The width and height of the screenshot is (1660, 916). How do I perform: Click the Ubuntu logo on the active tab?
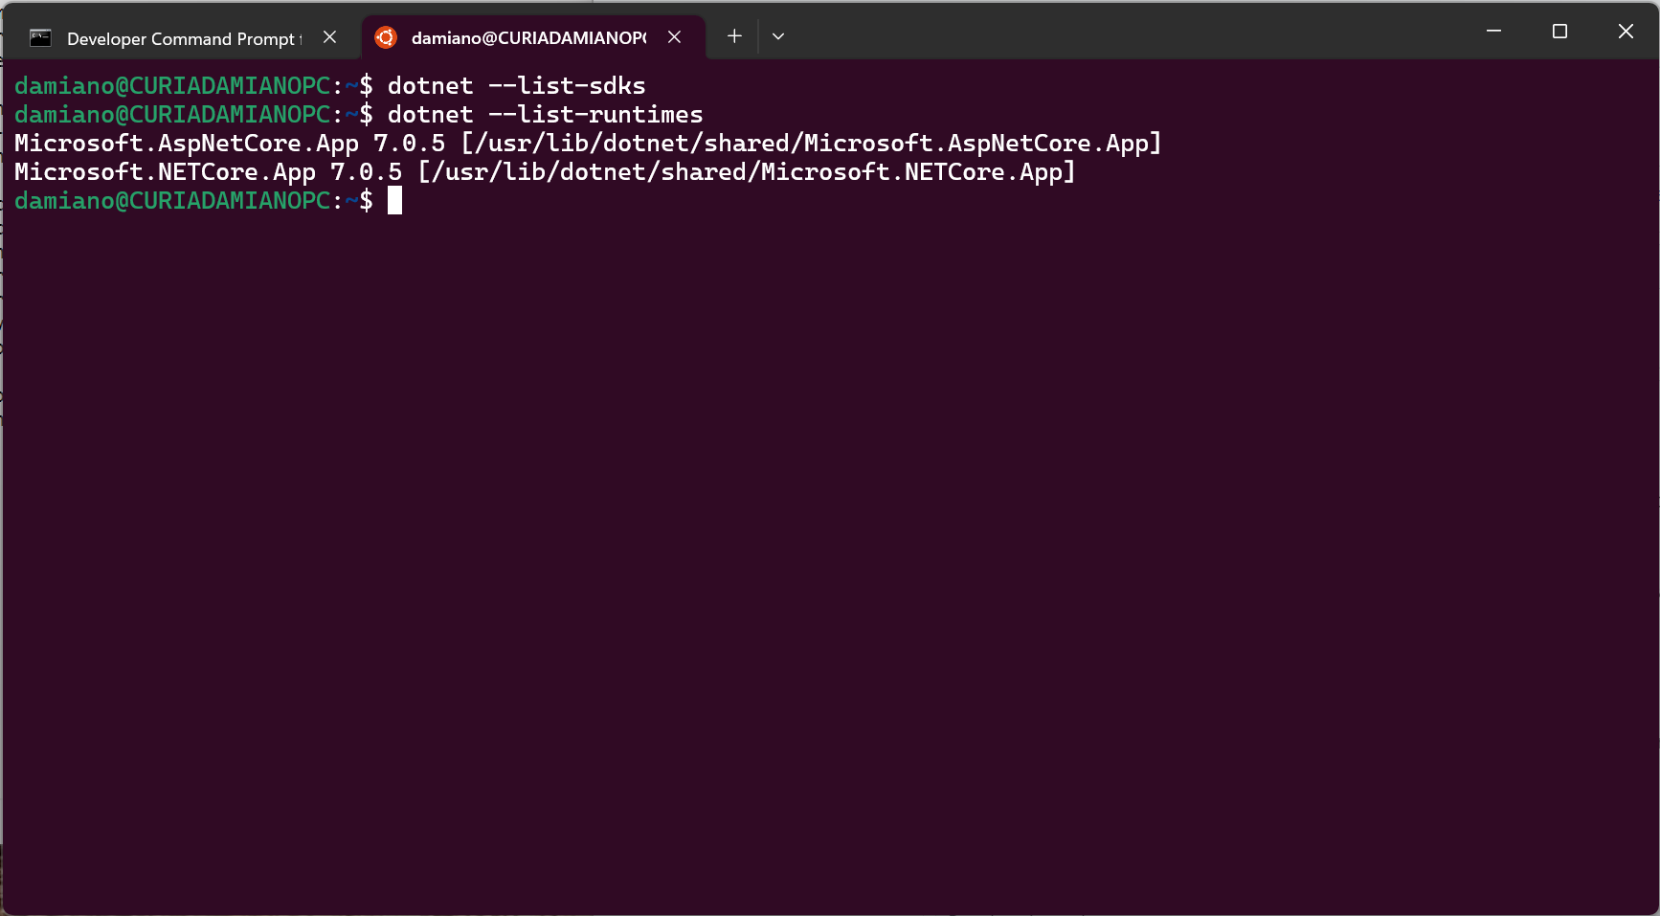(x=387, y=35)
